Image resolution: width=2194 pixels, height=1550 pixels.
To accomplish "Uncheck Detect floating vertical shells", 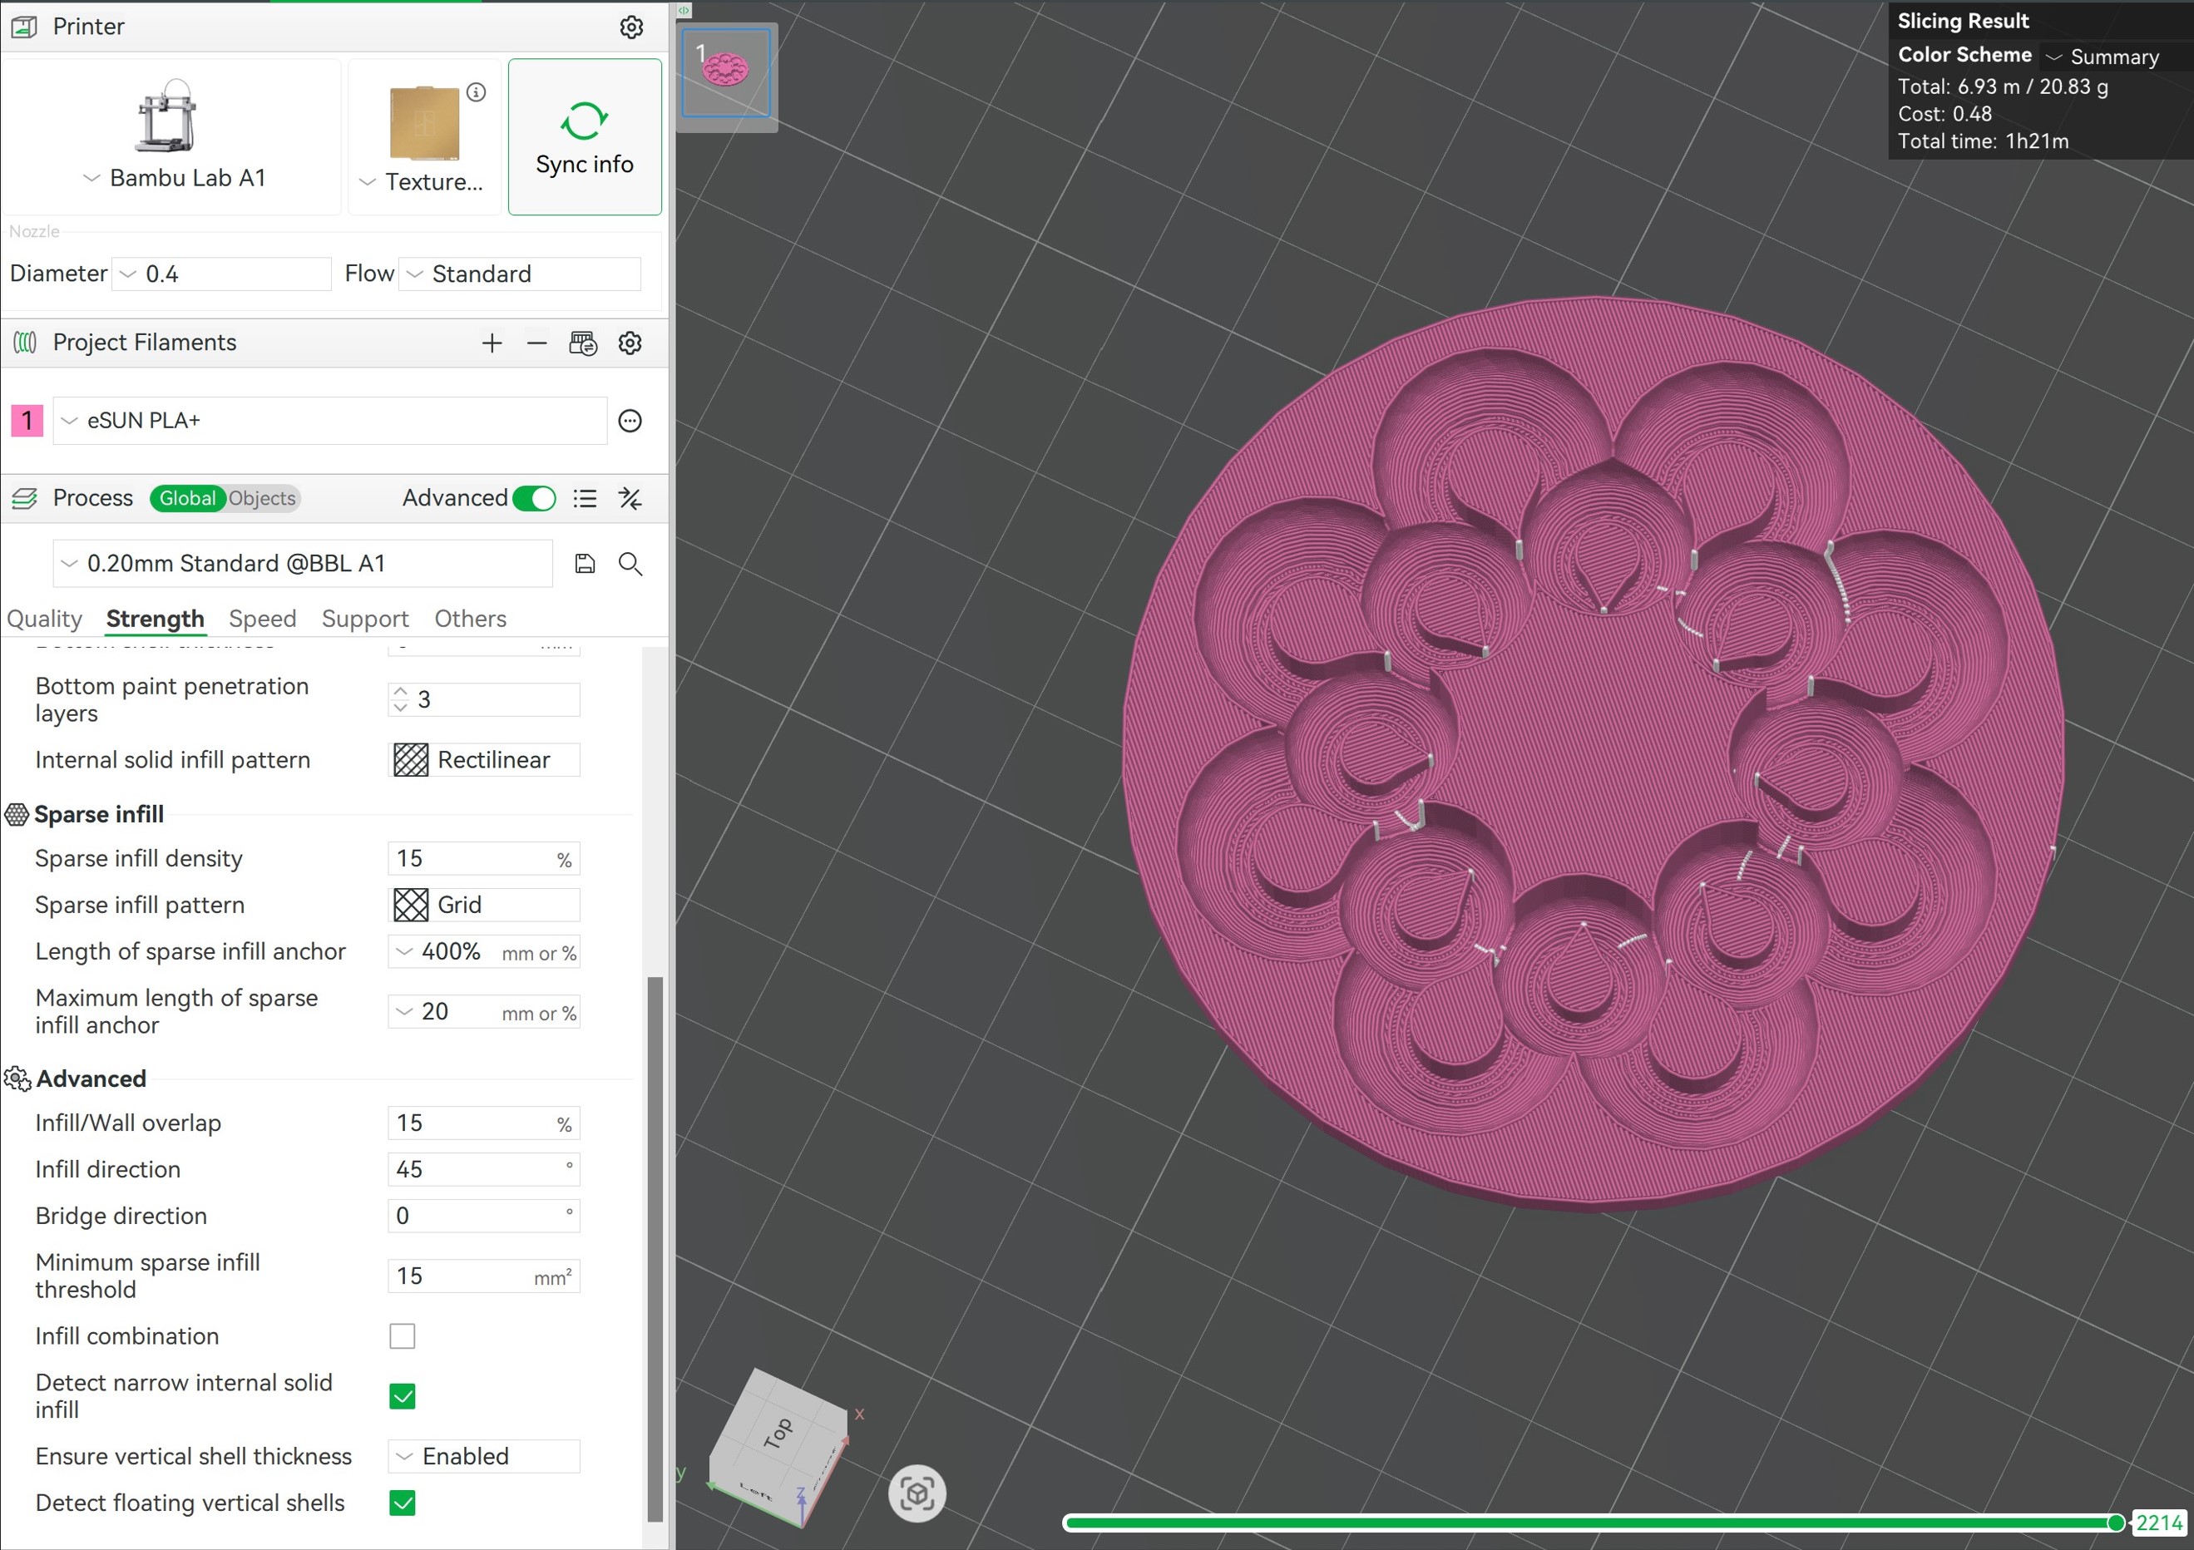I will coord(403,1503).
